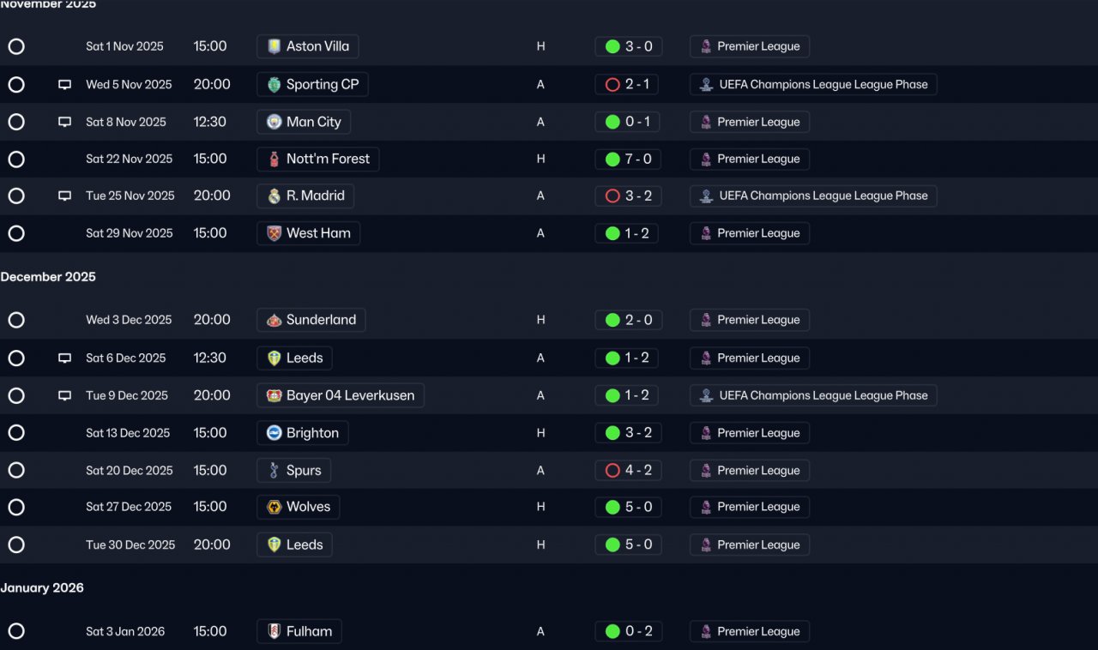The width and height of the screenshot is (1098, 650).
Task: Open the 7 - 0 result against Nott'm Forest
Action: click(x=628, y=159)
